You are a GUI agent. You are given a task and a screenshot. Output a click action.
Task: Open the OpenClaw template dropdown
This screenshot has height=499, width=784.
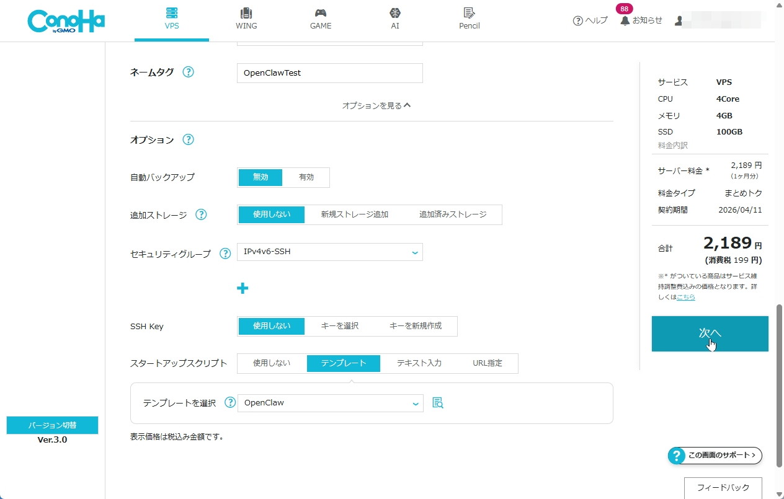(329, 402)
